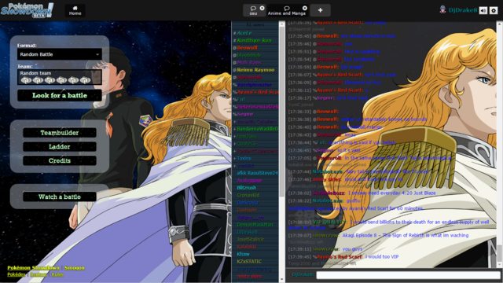The image size is (503, 283).
Task: Open the Rules footer link
Action: tap(57, 274)
